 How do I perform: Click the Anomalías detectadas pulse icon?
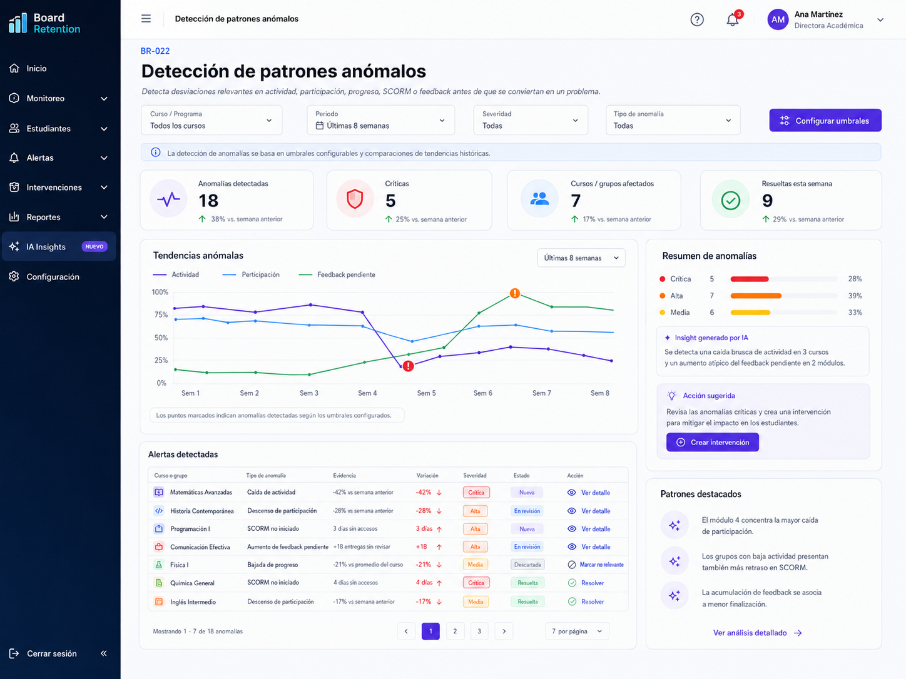tap(168, 199)
